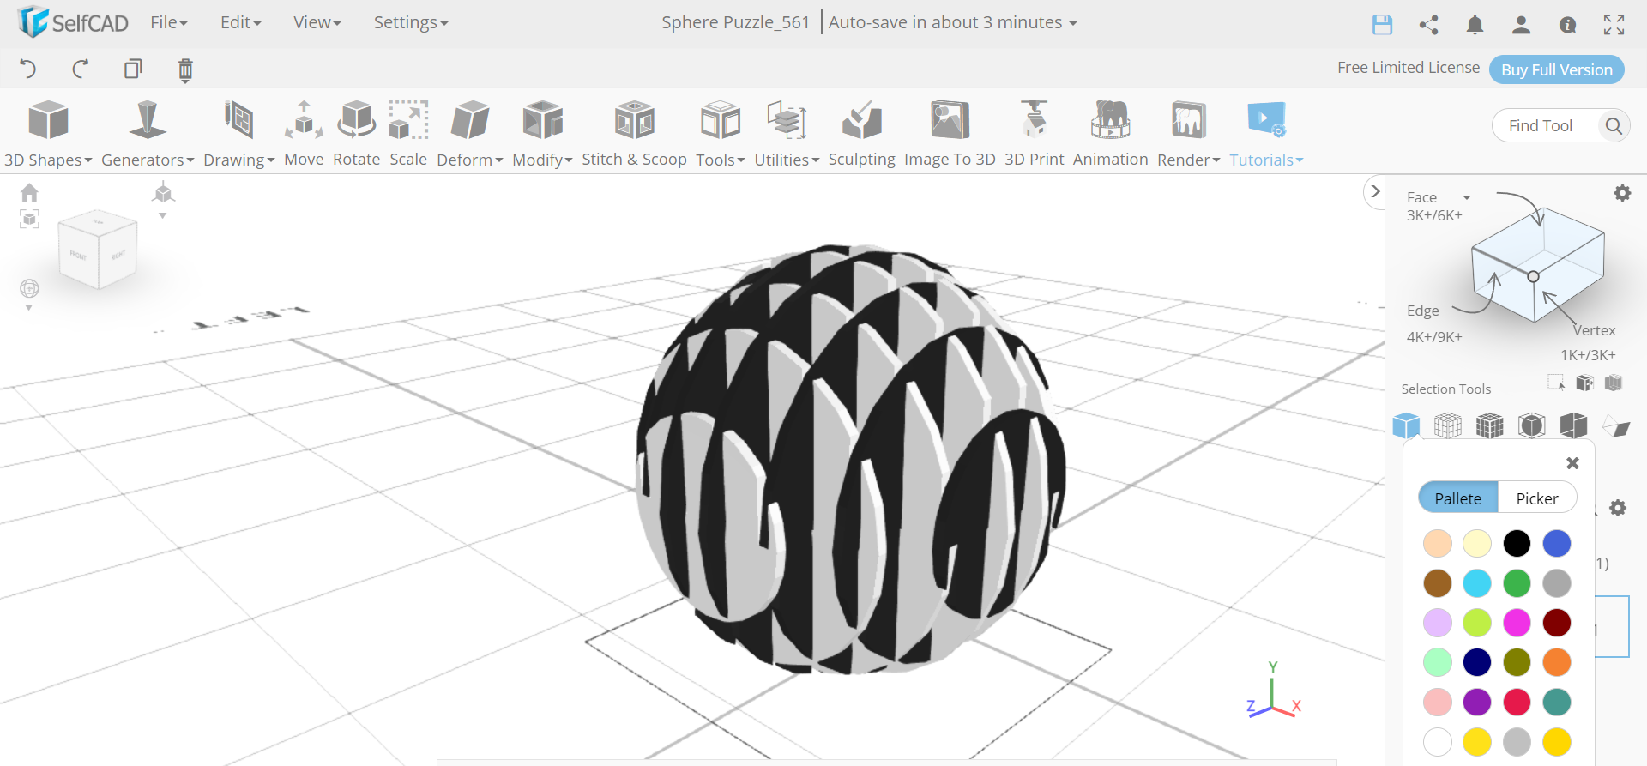
Task: Switch to the Picker color mode
Action: (x=1536, y=498)
